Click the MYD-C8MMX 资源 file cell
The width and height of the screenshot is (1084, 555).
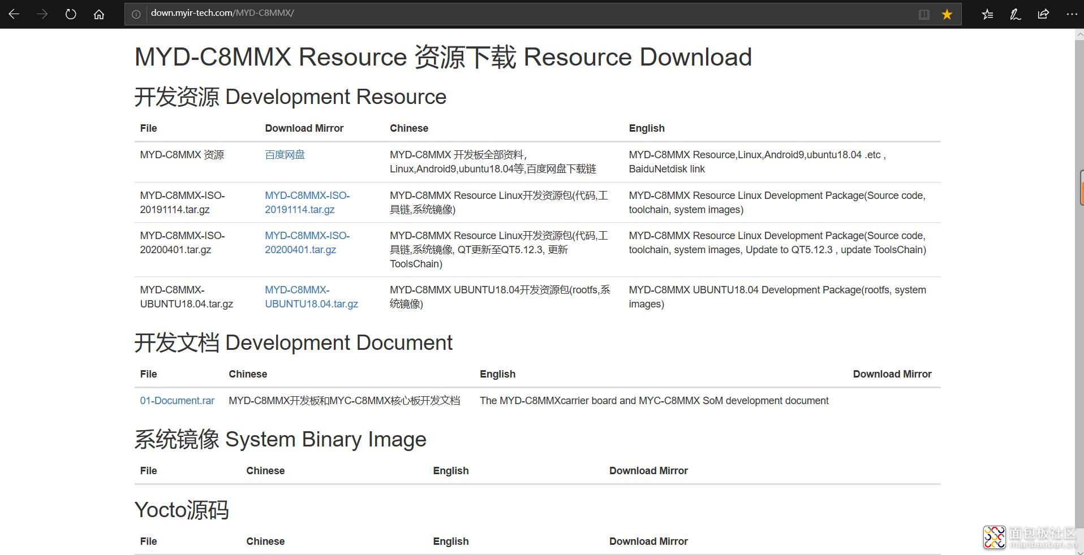pos(182,155)
